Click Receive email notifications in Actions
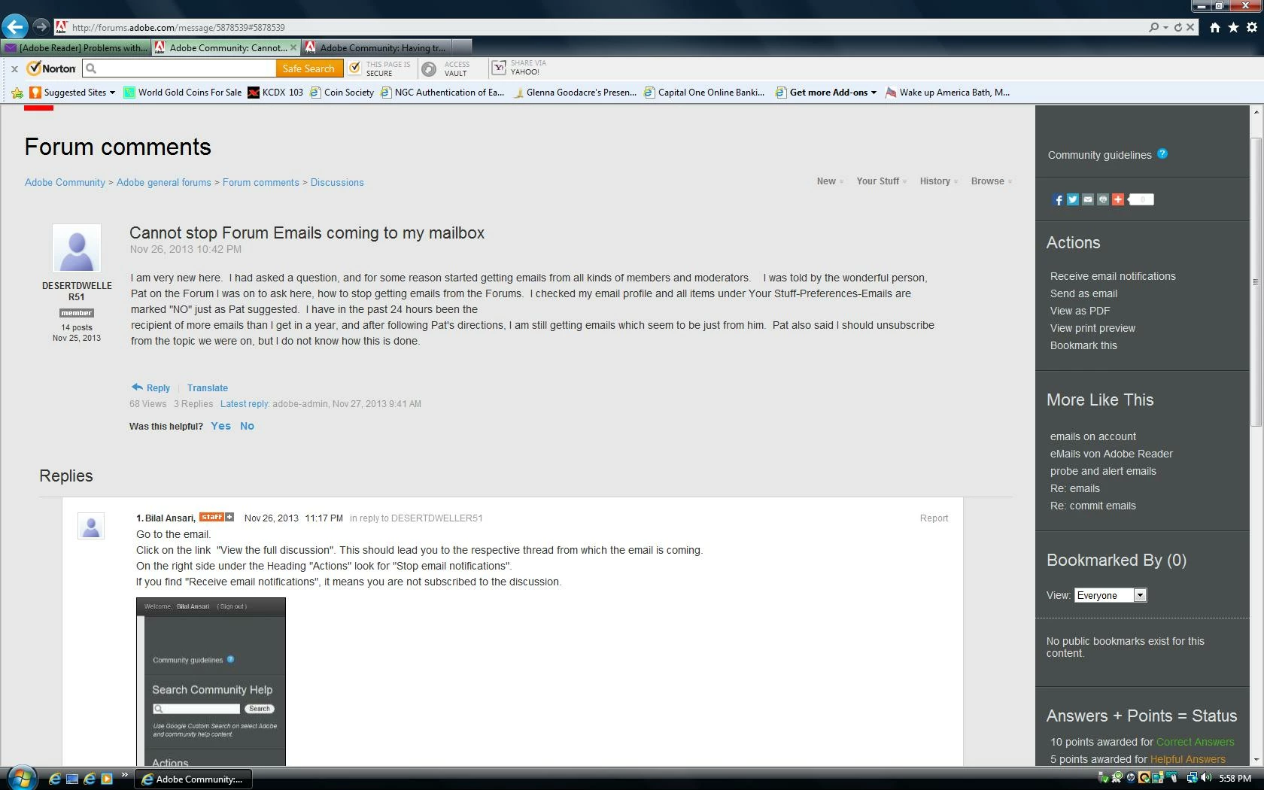Viewport: 1264px width, 790px height. click(1113, 276)
